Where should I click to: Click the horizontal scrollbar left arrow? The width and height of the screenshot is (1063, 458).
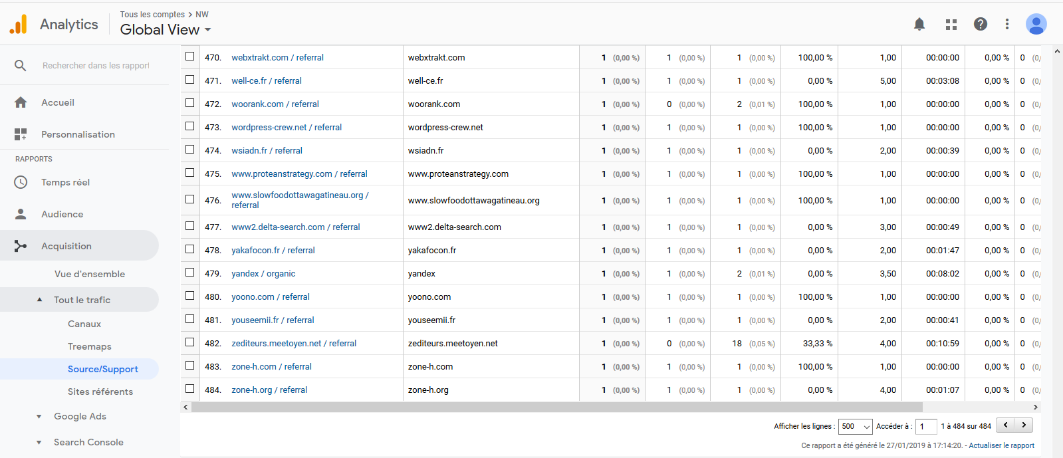pyautogui.click(x=185, y=407)
